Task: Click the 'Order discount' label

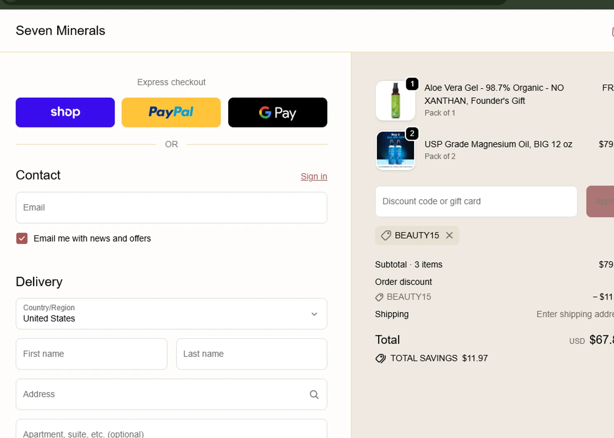Action: tap(403, 282)
